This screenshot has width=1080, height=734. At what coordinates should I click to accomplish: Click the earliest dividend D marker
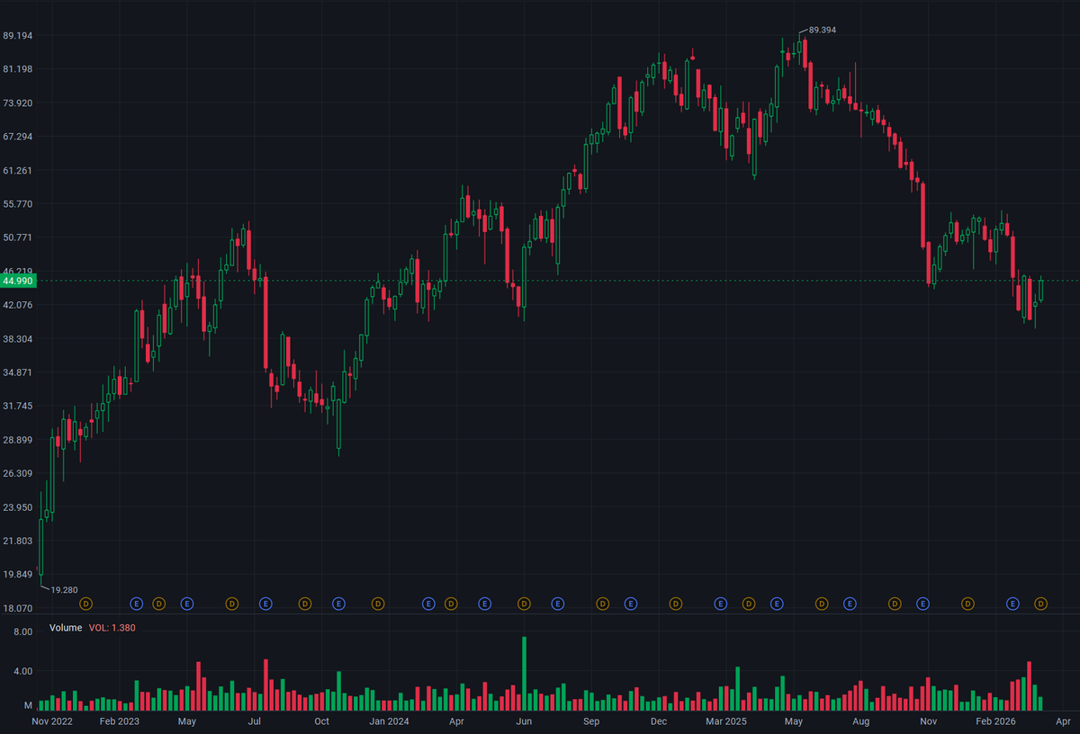86,603
